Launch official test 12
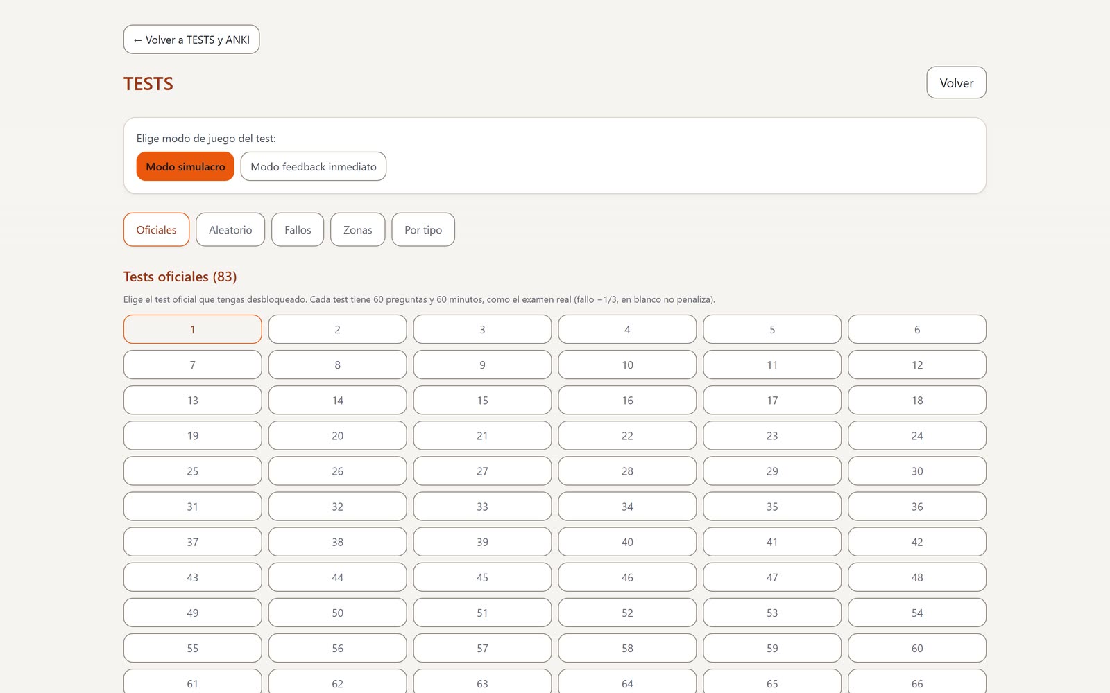Screen dimensions: 1110x693 click(917, 365)
